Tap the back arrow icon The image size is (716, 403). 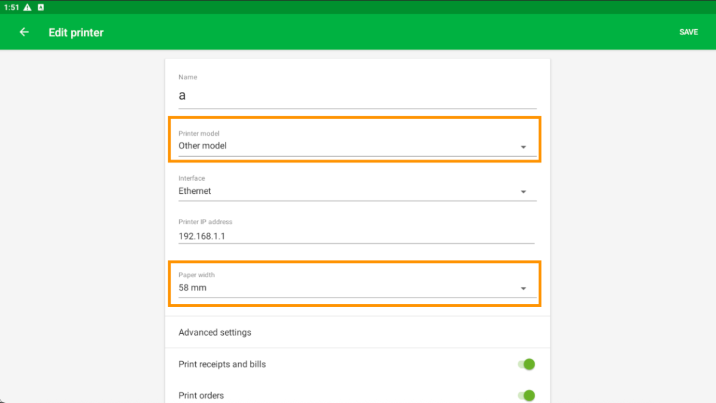[x=24, y=32]
